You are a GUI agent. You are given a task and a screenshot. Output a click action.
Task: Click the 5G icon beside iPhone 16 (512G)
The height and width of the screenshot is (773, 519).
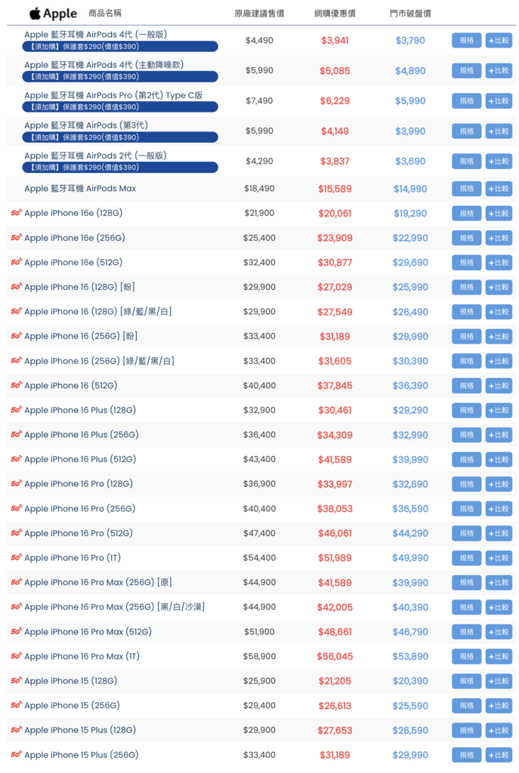[17, 386]
